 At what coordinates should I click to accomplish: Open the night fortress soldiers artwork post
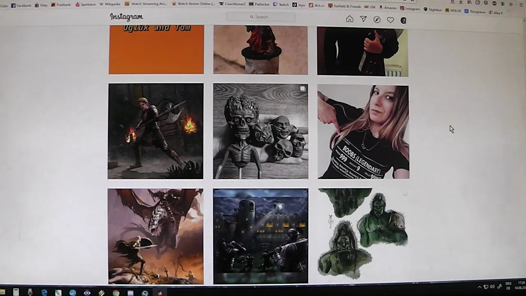(261, 236)
